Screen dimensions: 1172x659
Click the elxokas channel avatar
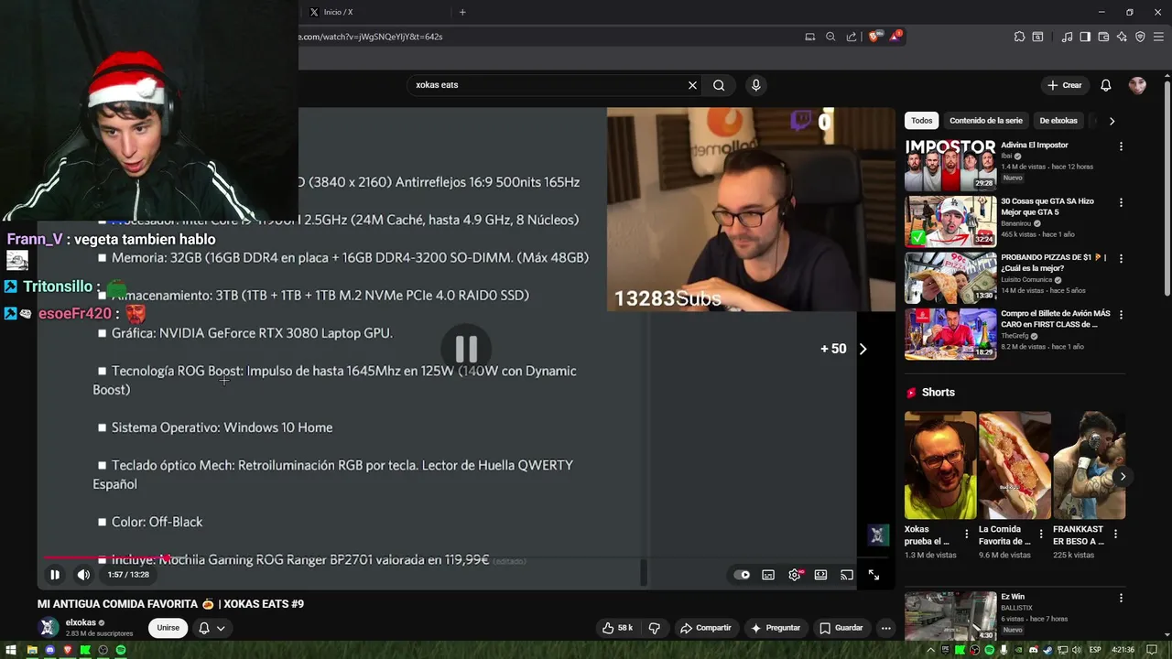pyautogui.click(x=49, y=628)
